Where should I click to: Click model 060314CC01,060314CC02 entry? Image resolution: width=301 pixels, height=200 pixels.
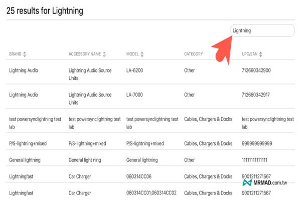click(152, 192)
